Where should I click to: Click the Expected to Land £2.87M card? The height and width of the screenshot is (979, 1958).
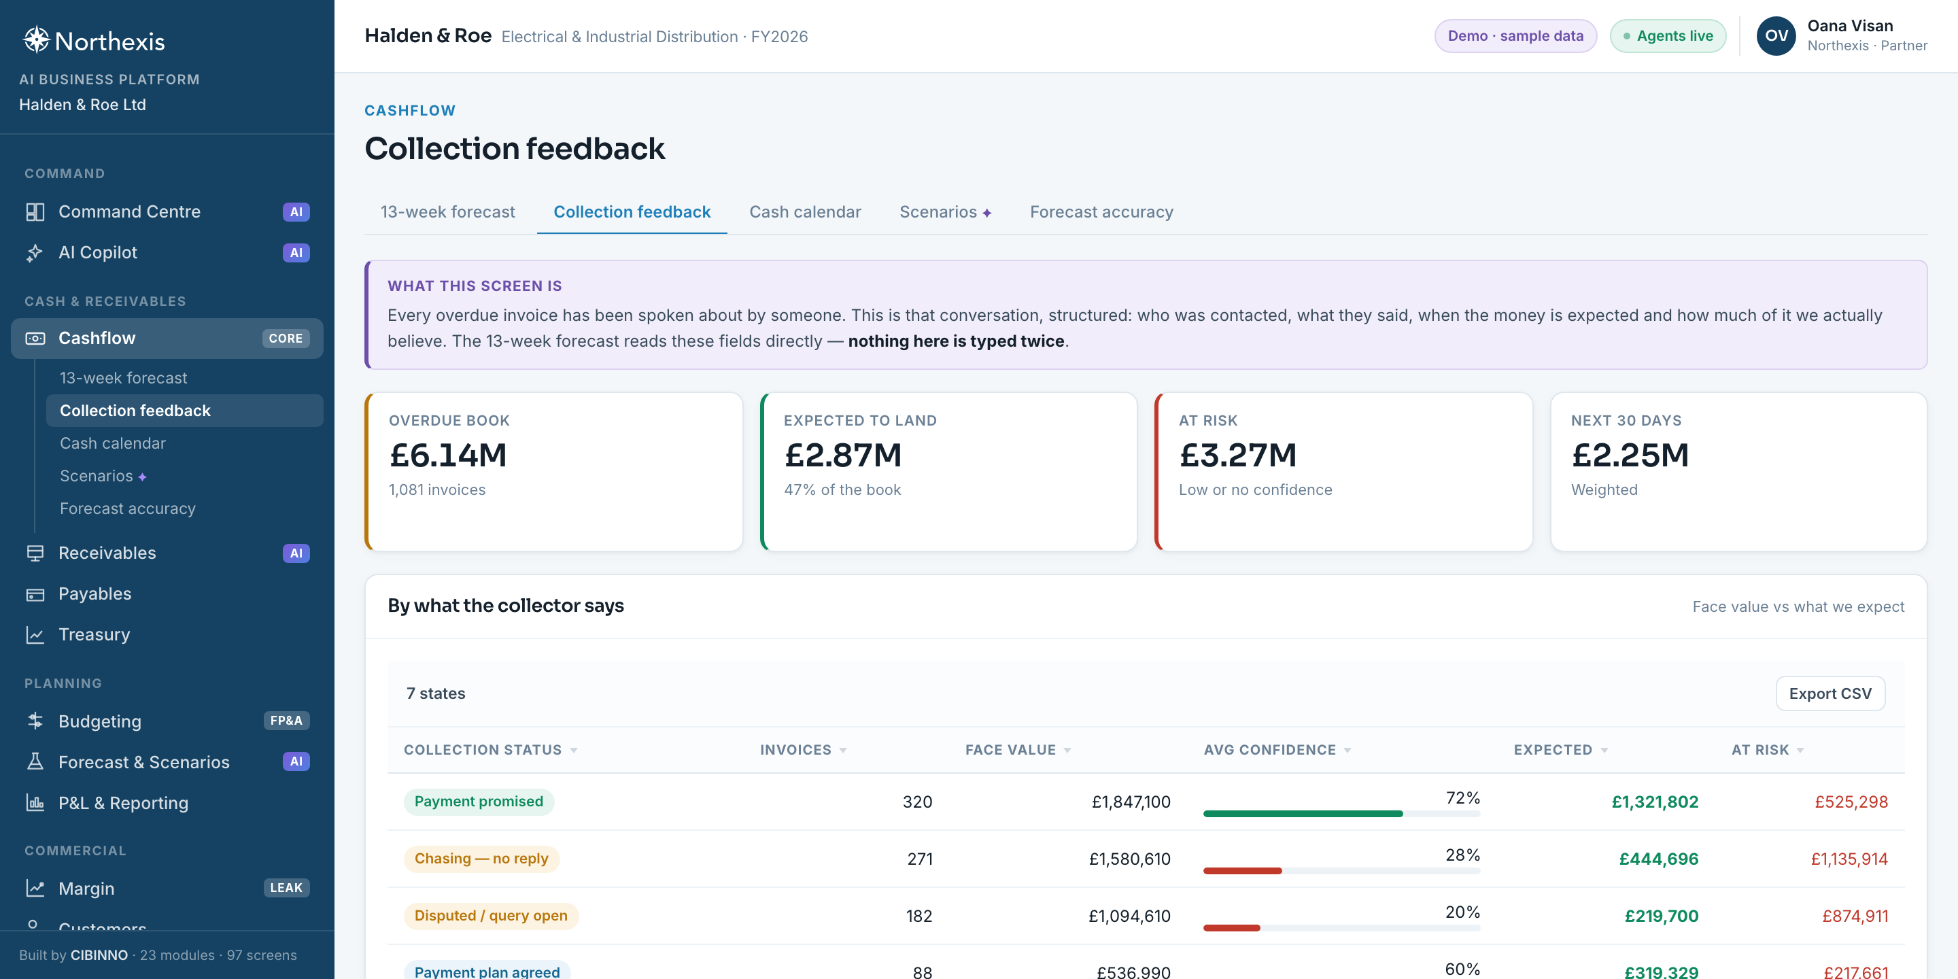[x=948, y=471]
